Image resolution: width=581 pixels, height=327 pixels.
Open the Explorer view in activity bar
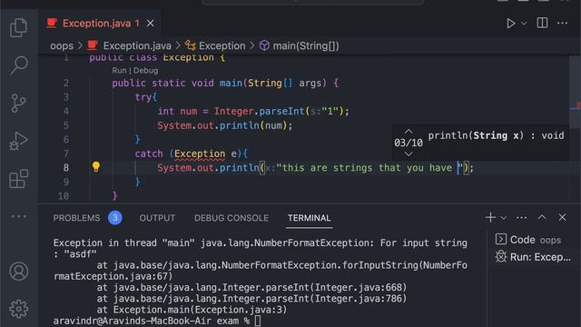point(18,28)
